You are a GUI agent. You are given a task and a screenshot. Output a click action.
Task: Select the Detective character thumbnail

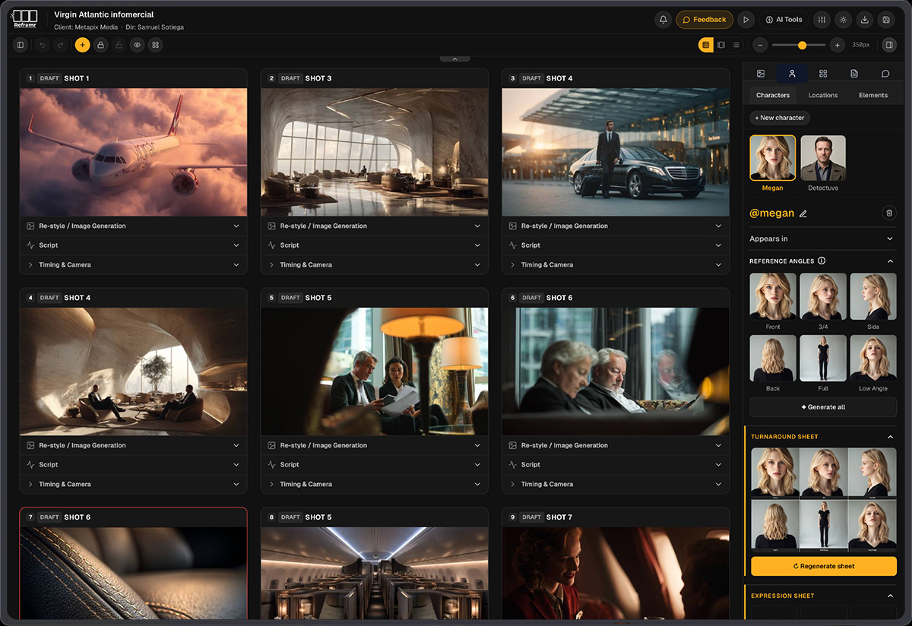click(823, 158)
